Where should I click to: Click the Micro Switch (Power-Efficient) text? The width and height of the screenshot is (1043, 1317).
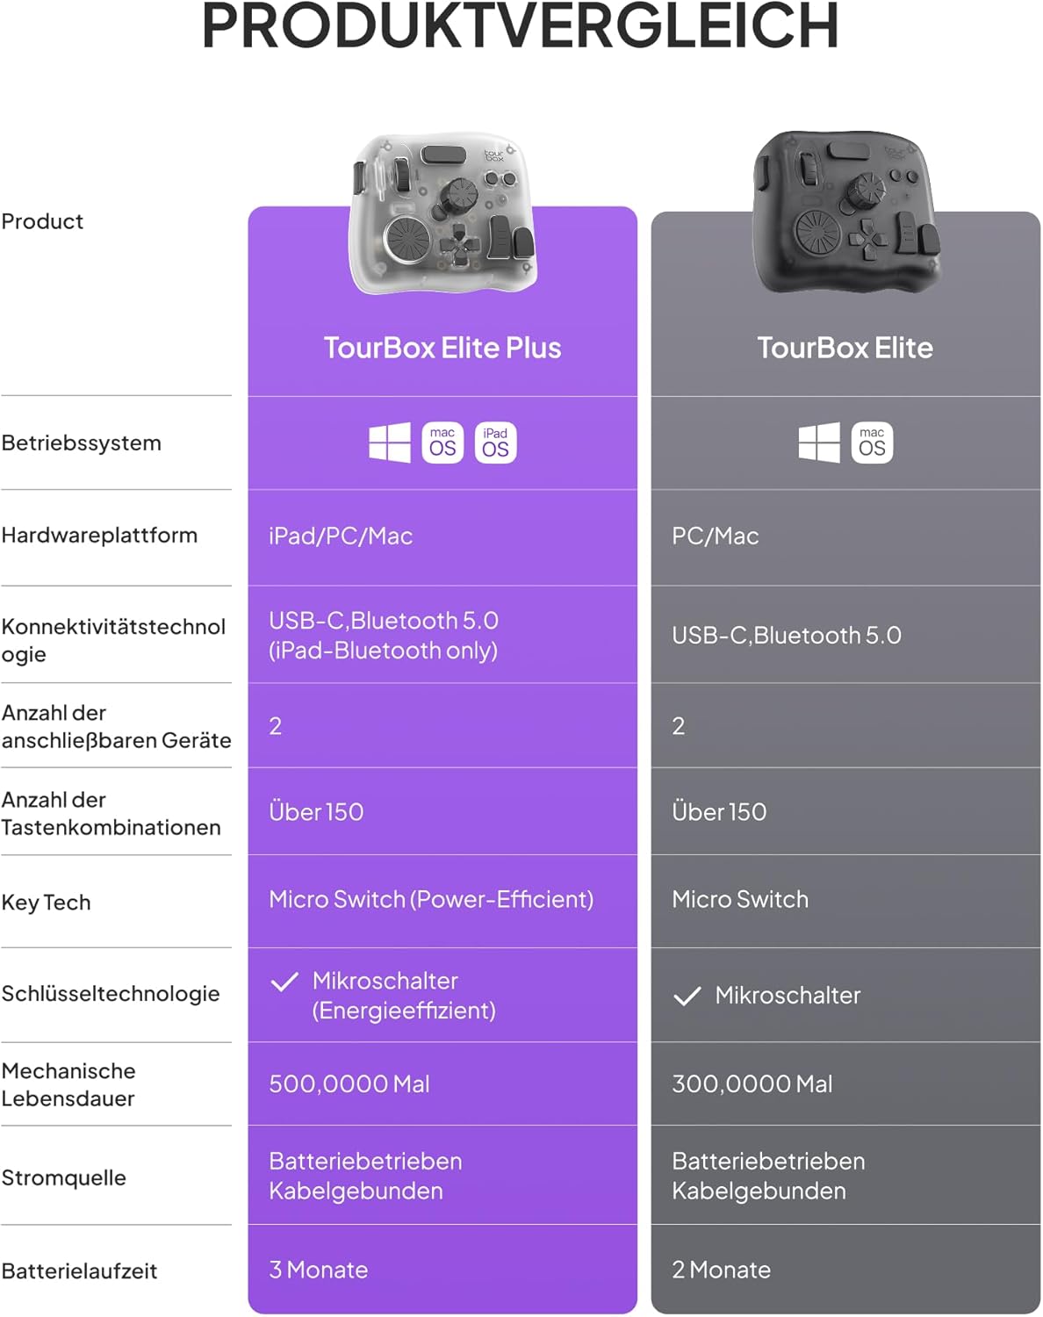tap(431, 900)
